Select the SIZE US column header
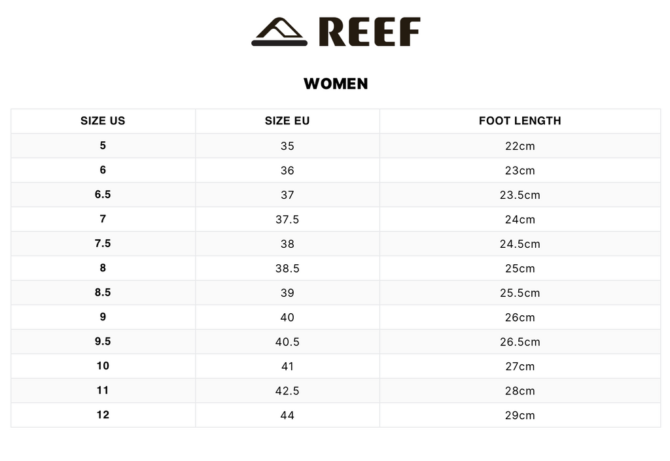Viewport: 670px width, 461px height. pos(103,121)
